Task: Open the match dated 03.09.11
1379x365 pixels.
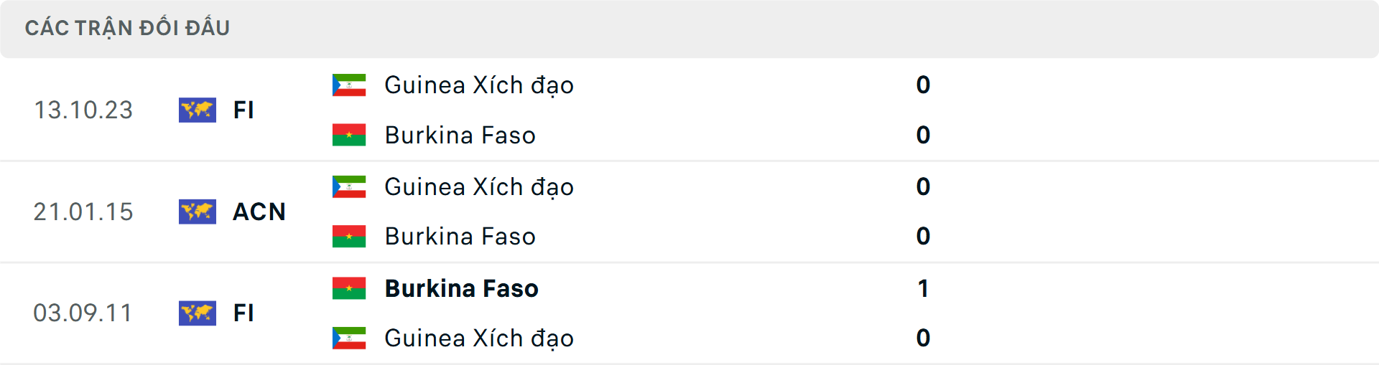Action: click(83, 313)
